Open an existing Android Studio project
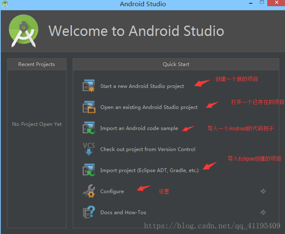Viewport: 285px width, 234px height. (149, 107)
